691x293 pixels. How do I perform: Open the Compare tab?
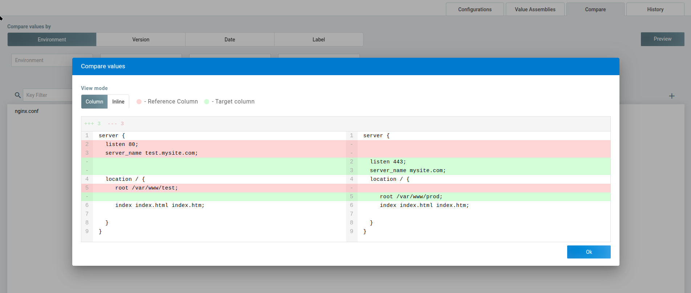(596, 9)
